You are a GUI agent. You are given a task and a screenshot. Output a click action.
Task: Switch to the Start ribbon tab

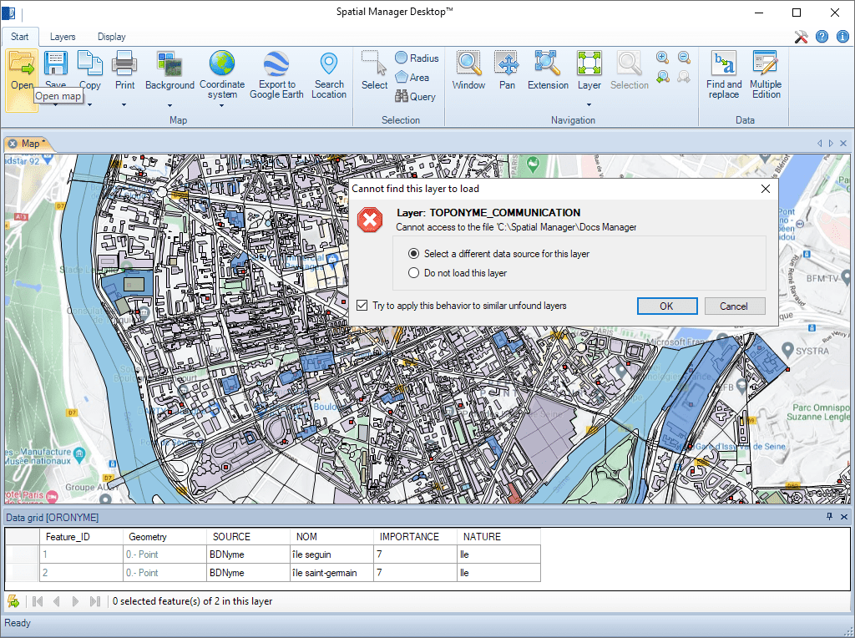coord(20,37)
